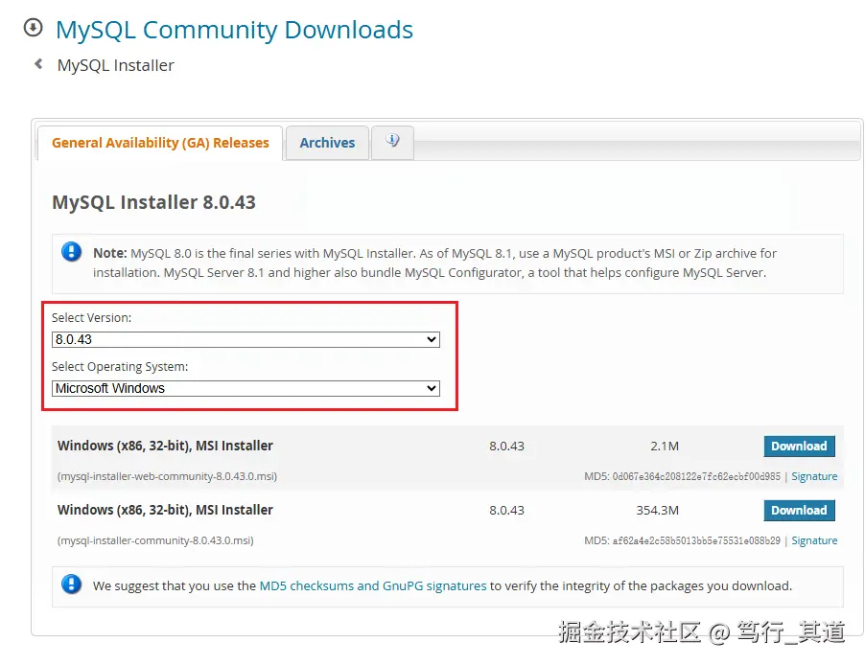This screenshot has height=665, width=865.
Task: Click the 2.1M file size value
Action: [665, 447]
